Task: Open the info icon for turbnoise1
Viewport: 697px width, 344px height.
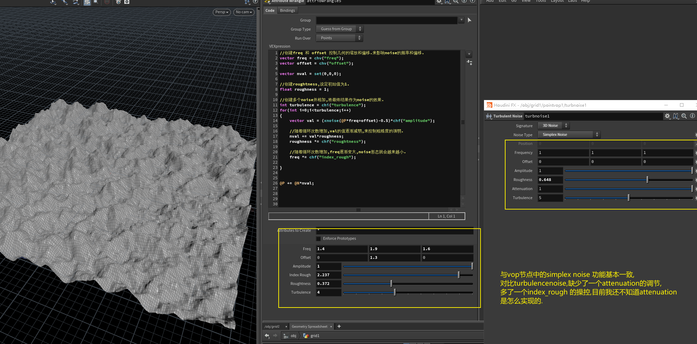Action: click(692, 116)
